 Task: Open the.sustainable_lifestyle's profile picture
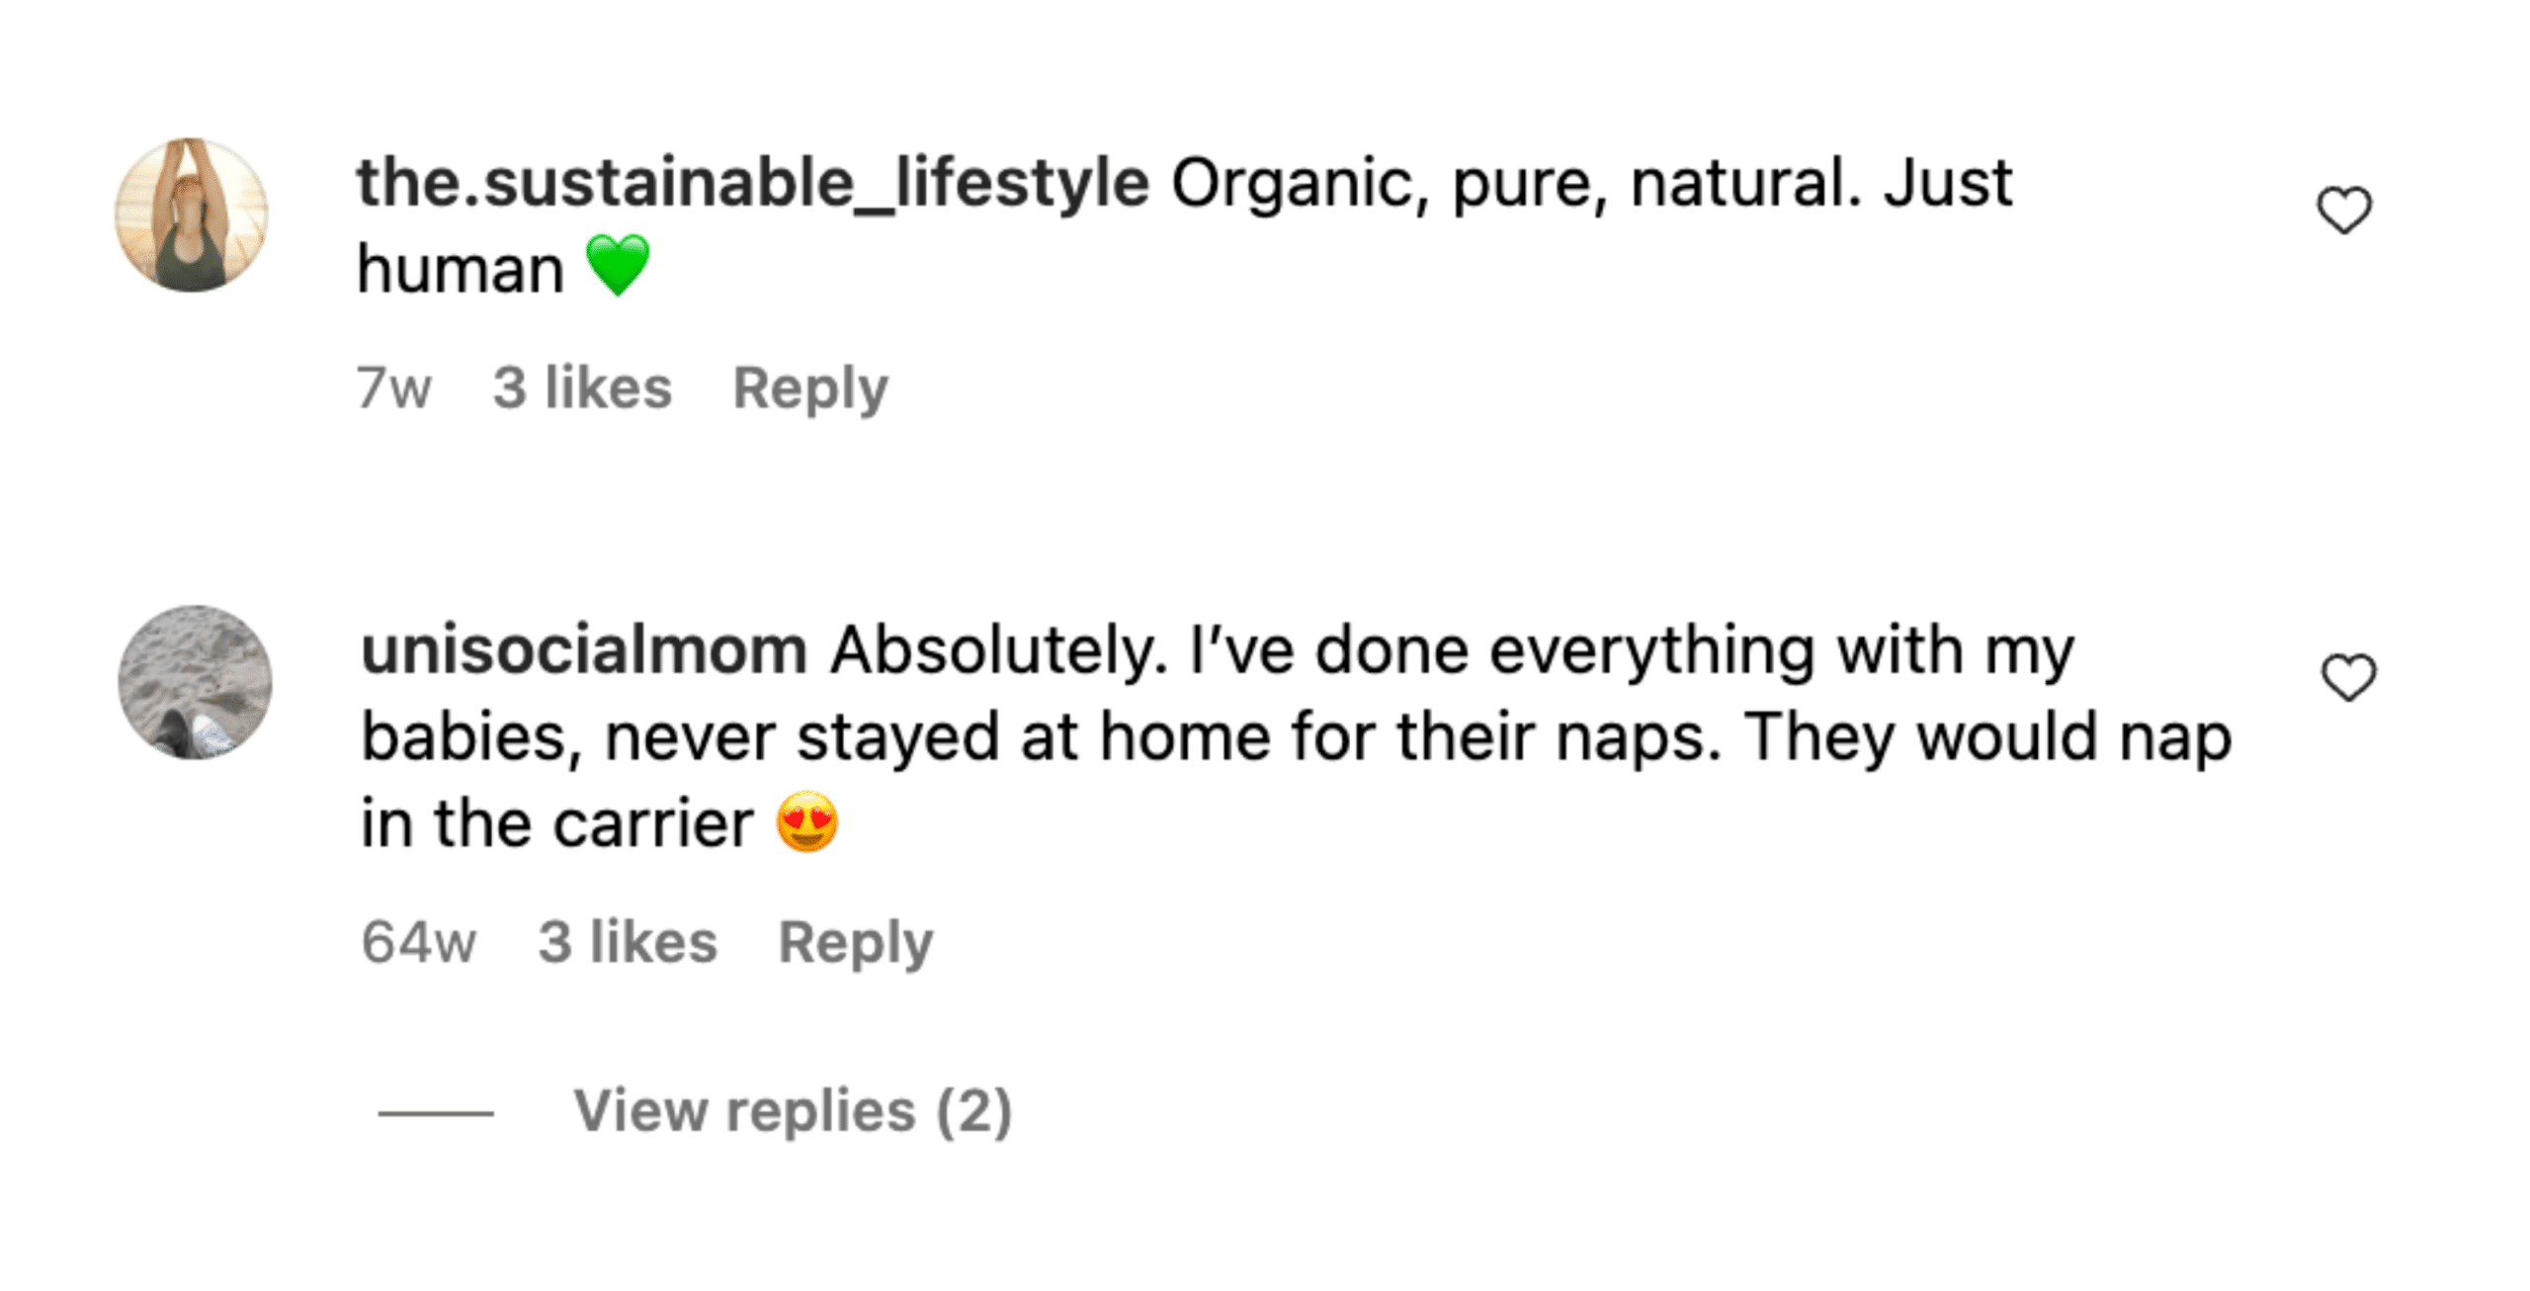coord(192,215)
